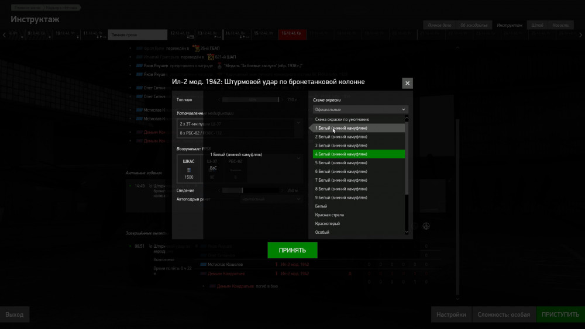Screen dimensions: 585x329
Task: Choose 3 Белый (зимний камуфляж) skin
Action: 359,146
